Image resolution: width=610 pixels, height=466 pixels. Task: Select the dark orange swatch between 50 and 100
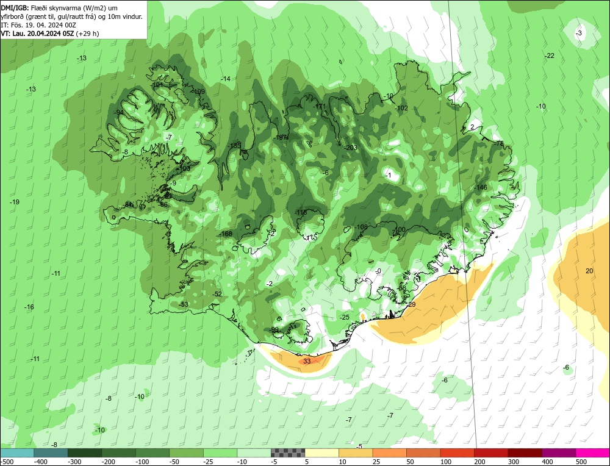pos(423,453)
